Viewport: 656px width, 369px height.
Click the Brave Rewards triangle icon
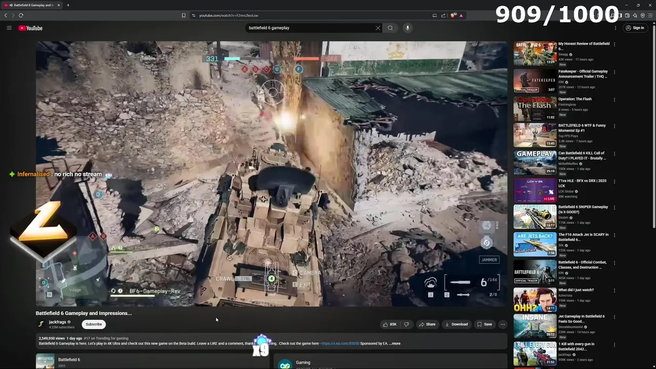click(x=461, y=15)
